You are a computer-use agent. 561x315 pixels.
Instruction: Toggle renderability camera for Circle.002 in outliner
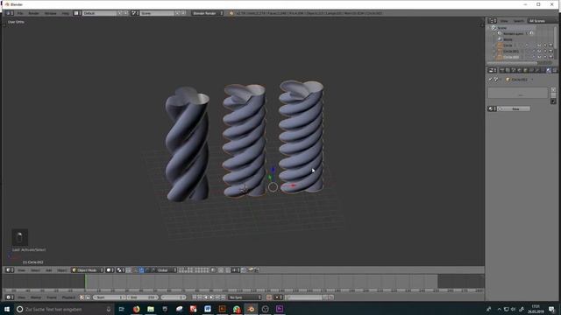[550, 57]
